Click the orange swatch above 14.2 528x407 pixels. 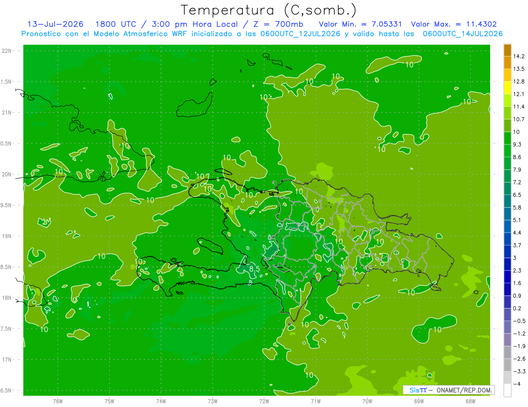(507, 50)
